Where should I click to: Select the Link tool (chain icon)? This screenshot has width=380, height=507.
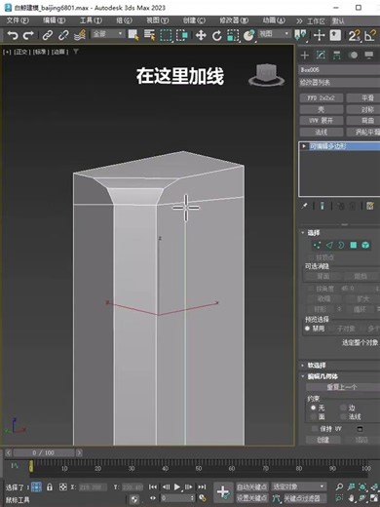coord(48,35)
